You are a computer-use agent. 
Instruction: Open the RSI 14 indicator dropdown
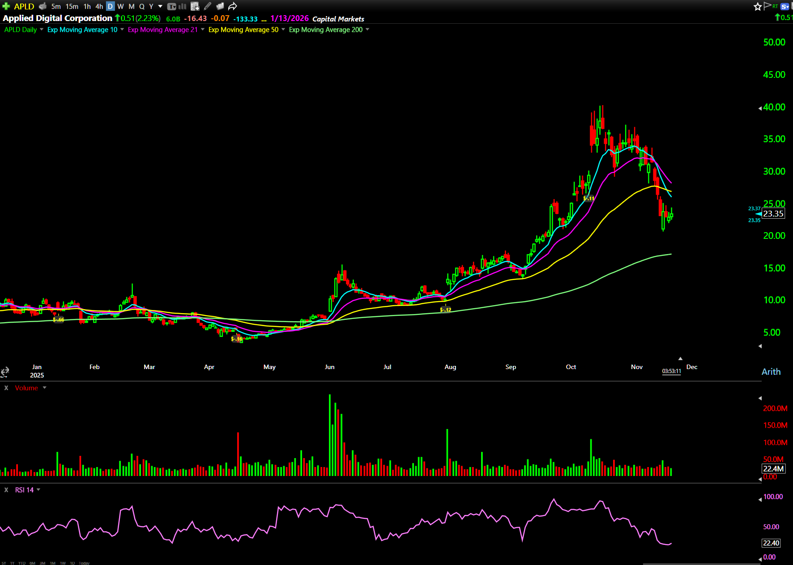click(38, 490)
